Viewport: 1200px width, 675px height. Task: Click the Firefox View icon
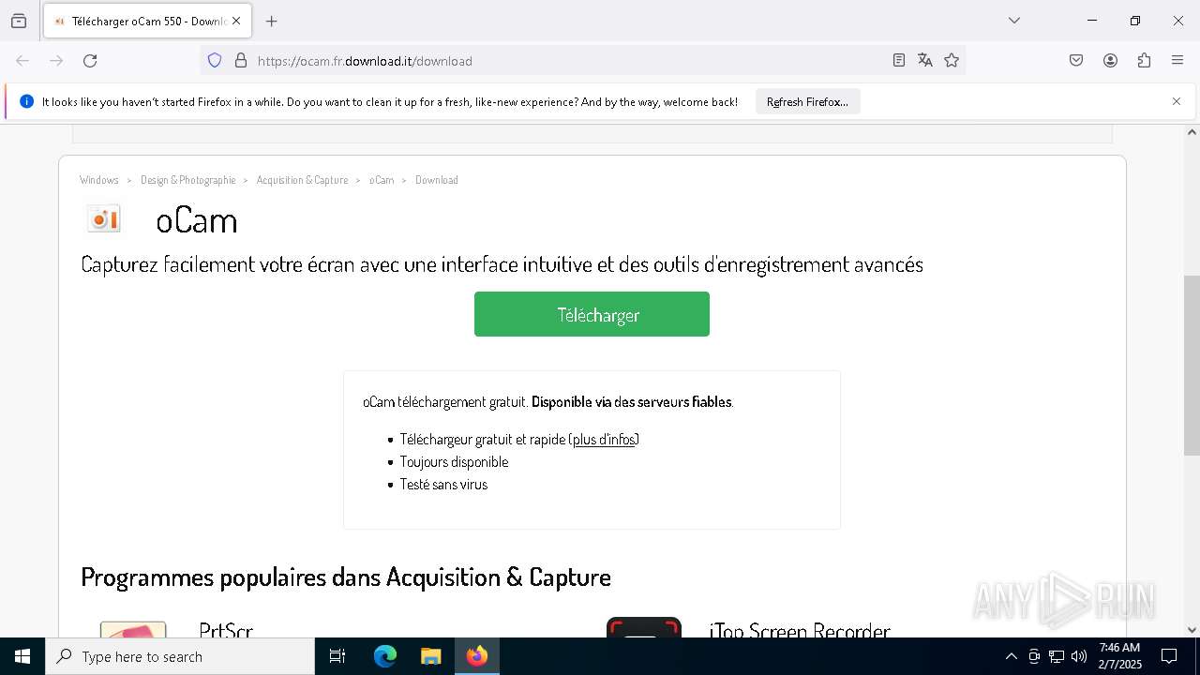point(19,21)
